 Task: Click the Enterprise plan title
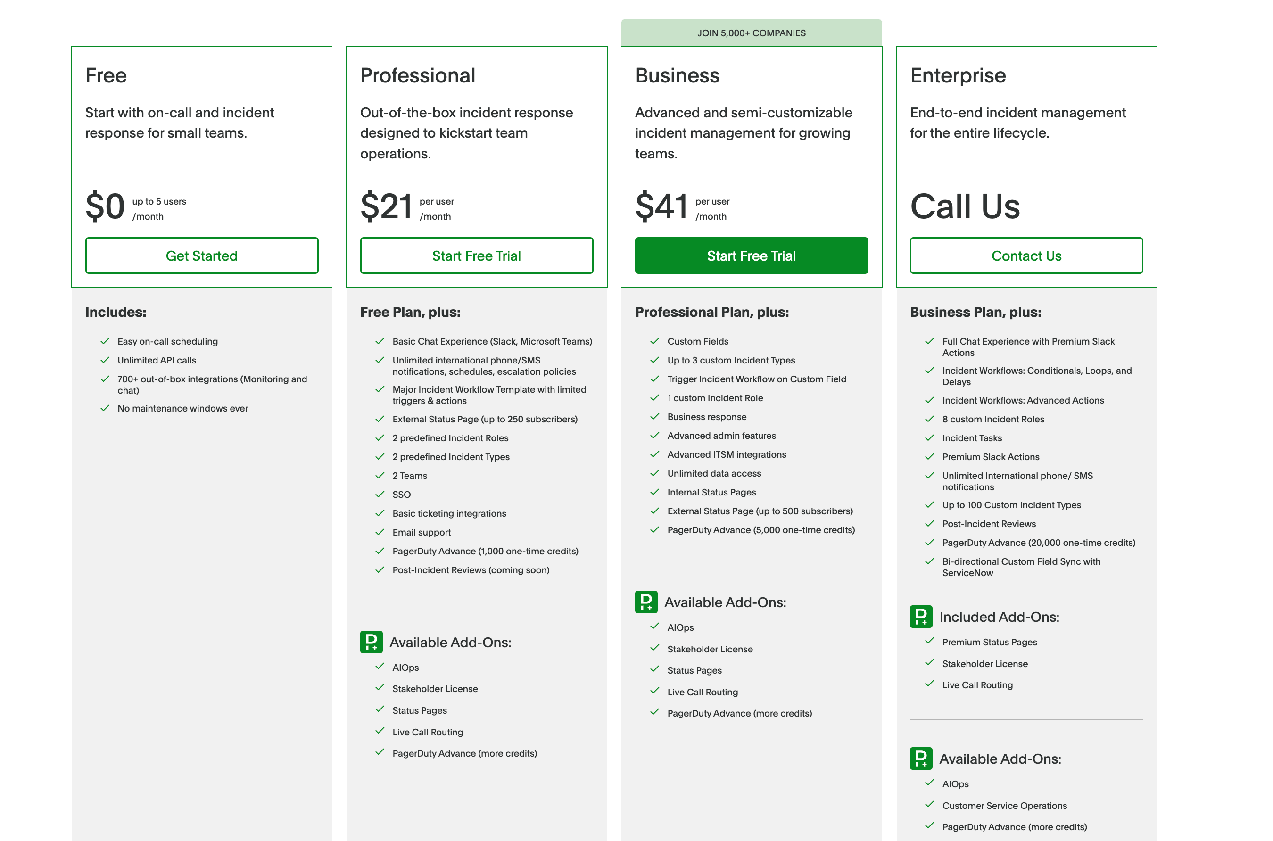pos(958,75)
